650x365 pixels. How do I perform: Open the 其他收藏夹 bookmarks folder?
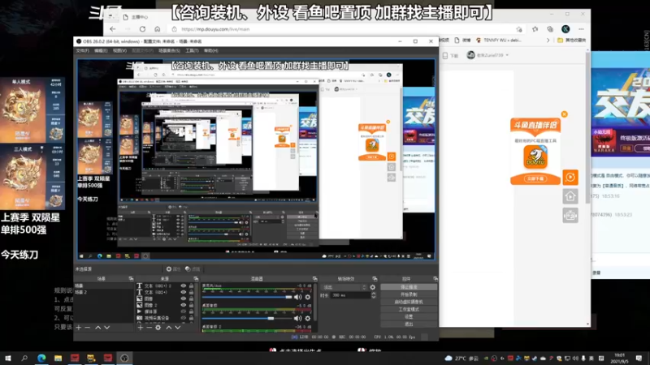tap(572, 40)
